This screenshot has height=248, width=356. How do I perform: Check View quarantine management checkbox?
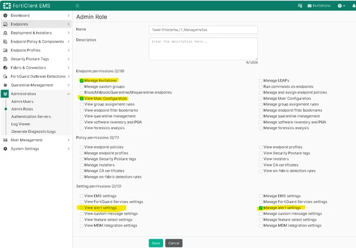point(82,117)
